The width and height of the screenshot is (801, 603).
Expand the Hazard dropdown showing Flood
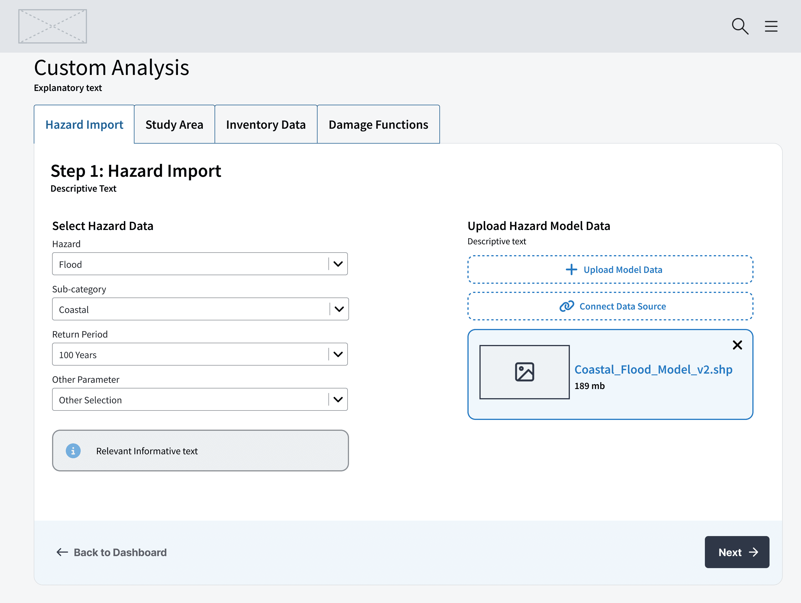pos(200,264)
